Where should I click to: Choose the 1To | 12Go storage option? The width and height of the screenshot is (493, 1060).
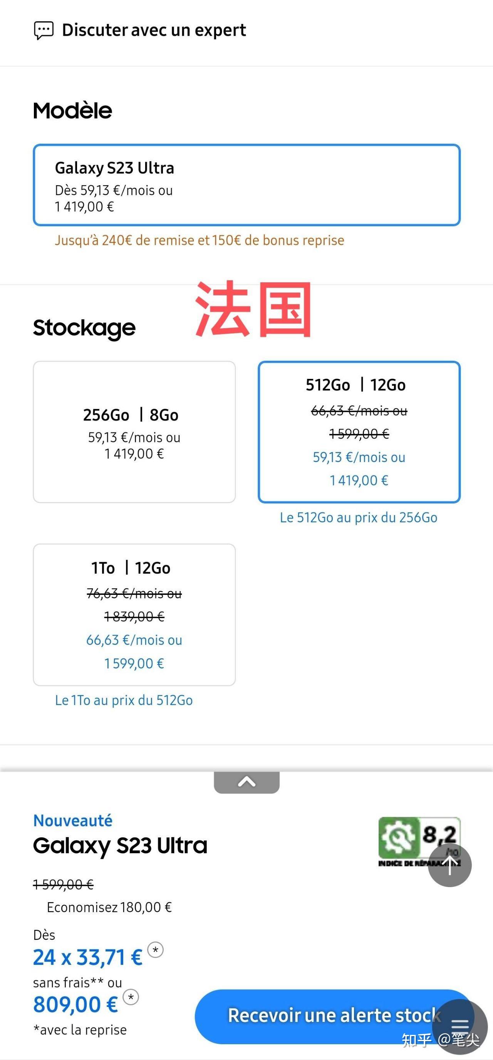click(x=134, y=615)
